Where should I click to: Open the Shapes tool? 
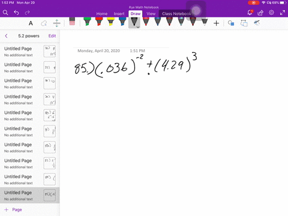click(x=231, y=23)
